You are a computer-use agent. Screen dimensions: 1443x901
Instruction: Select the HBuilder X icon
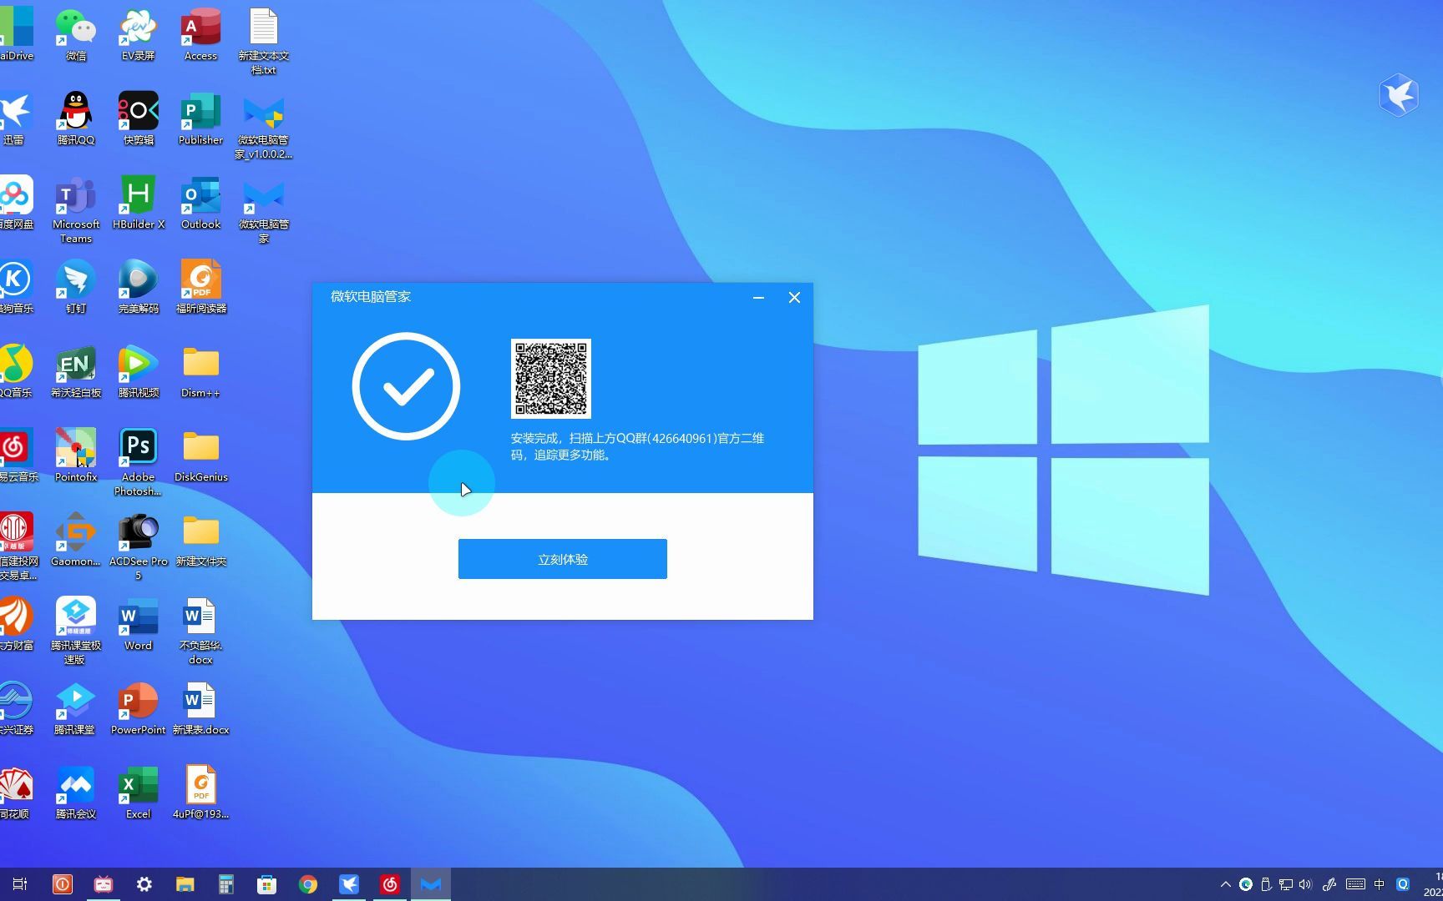coord(139,203)
